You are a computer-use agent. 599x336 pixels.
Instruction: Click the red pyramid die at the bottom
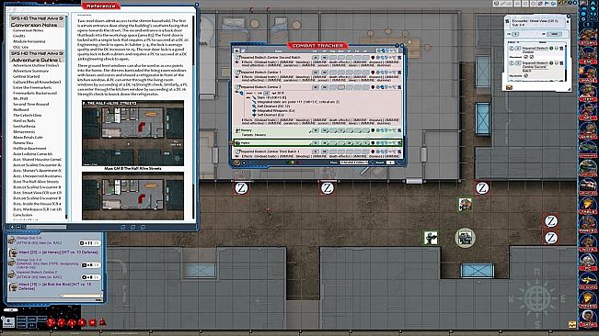[x=102, y=322]
